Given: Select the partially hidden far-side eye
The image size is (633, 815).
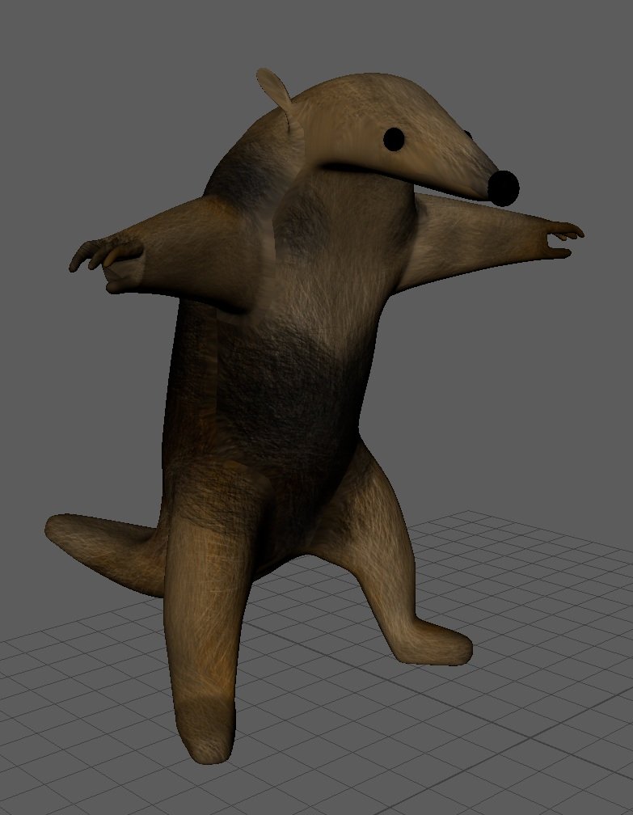Looking at the screenshot, I should tap(466, 134).
